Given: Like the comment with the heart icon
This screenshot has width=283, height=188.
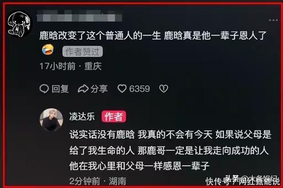Looking at the screenshot, I should [122, 88].
